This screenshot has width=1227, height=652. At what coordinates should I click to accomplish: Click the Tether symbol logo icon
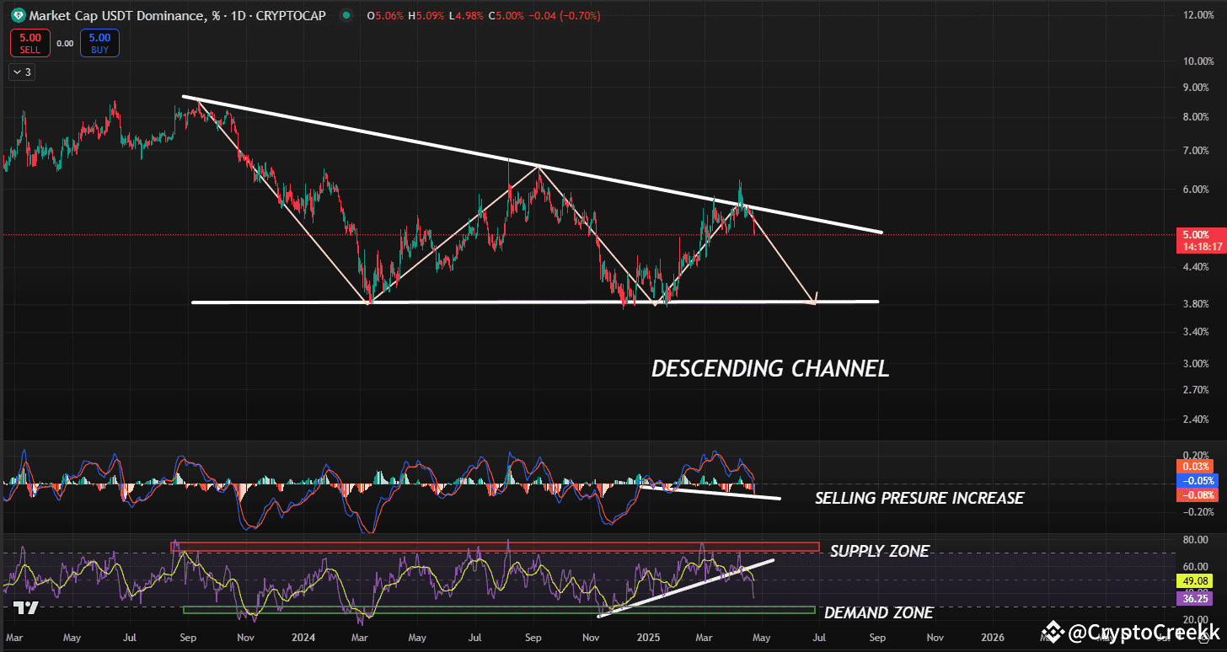point(17,15)
